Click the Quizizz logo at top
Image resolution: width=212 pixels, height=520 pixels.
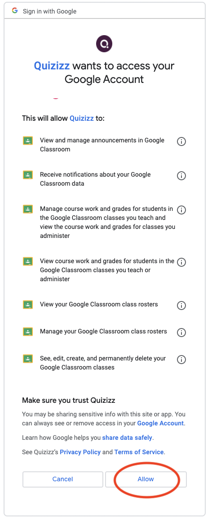(x=104, y=44)
